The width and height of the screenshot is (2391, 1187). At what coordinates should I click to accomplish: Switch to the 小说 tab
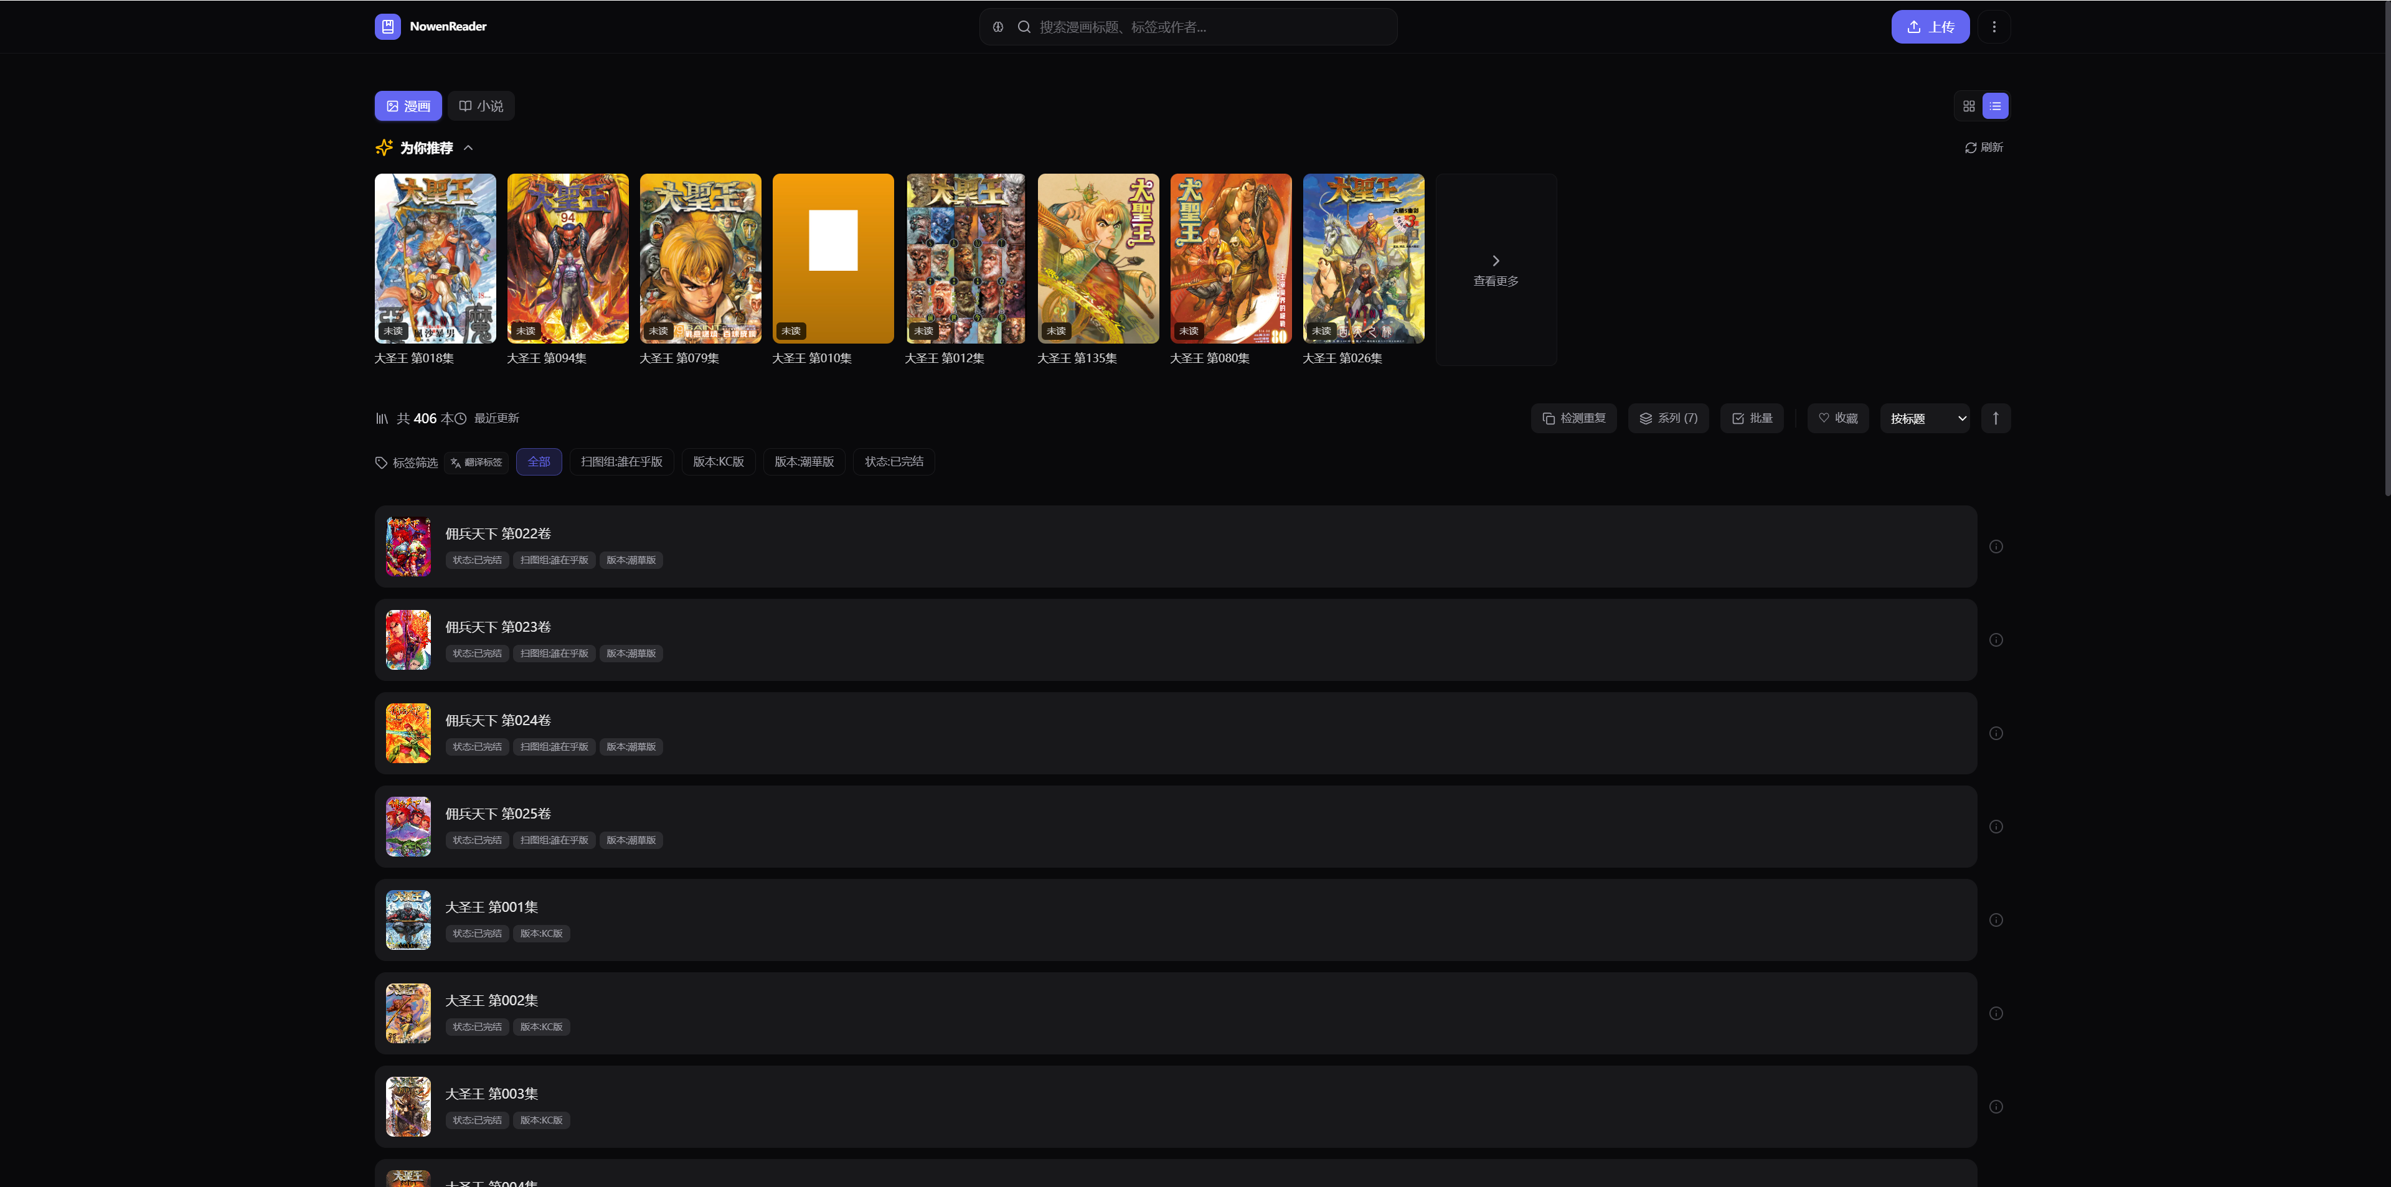click(x=481, y=106)
